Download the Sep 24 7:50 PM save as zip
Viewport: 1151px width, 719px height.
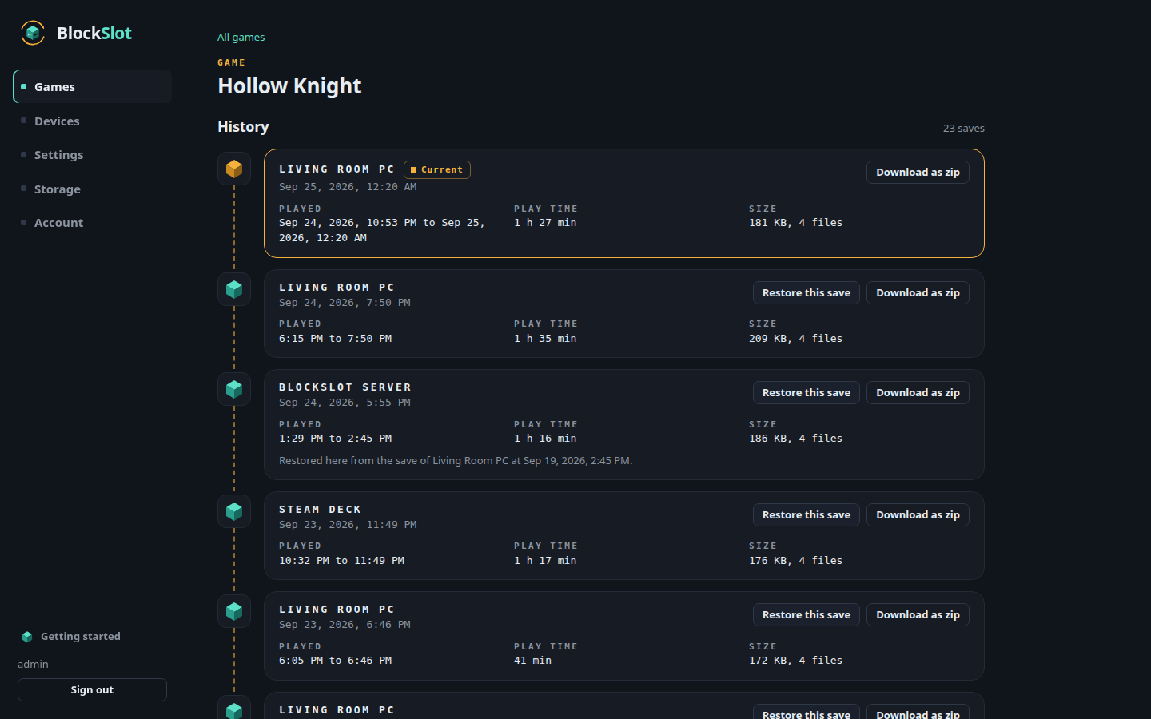[x=918, y=293]
